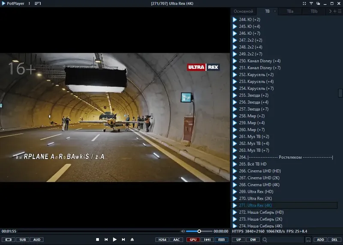Skip to the next channel button
The height and width of the screenshot is (245, 343).
pyautogui.click(x=123, y=239)
